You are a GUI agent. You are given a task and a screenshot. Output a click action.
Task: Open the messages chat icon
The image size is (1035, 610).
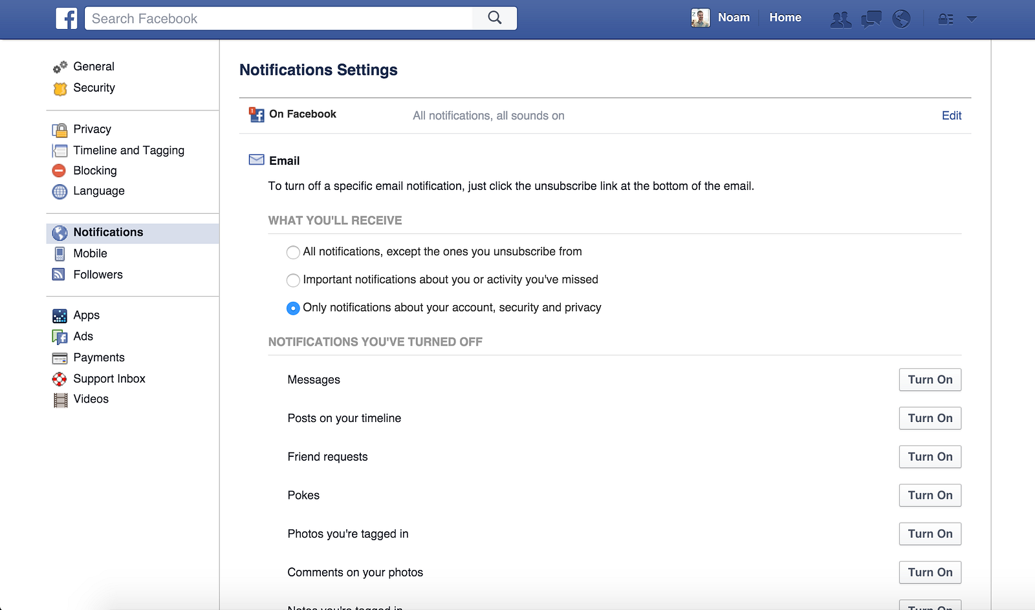coord(871,19)
